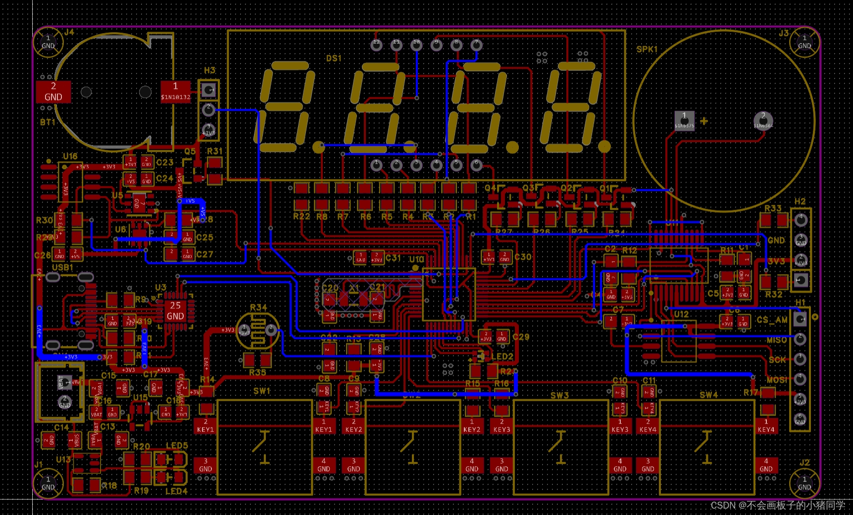Select DS1 display pin 7
Screen dimensions: 853x515
[x=476, y=45]
